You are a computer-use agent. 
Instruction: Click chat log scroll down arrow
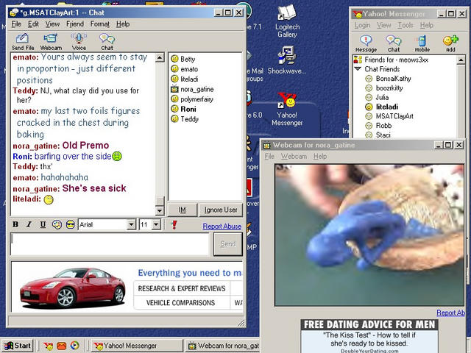point(160,211)
